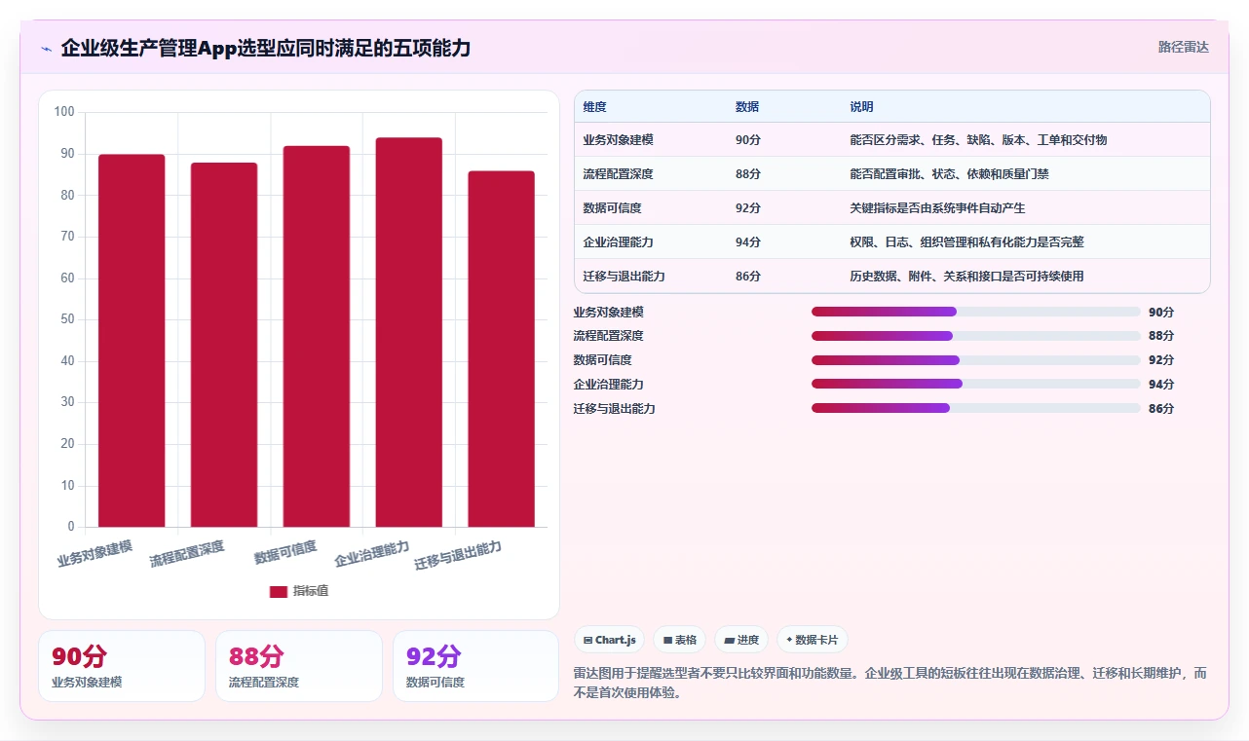Click the 表格 tag chip
The image size is (1249, 741).
679,640
